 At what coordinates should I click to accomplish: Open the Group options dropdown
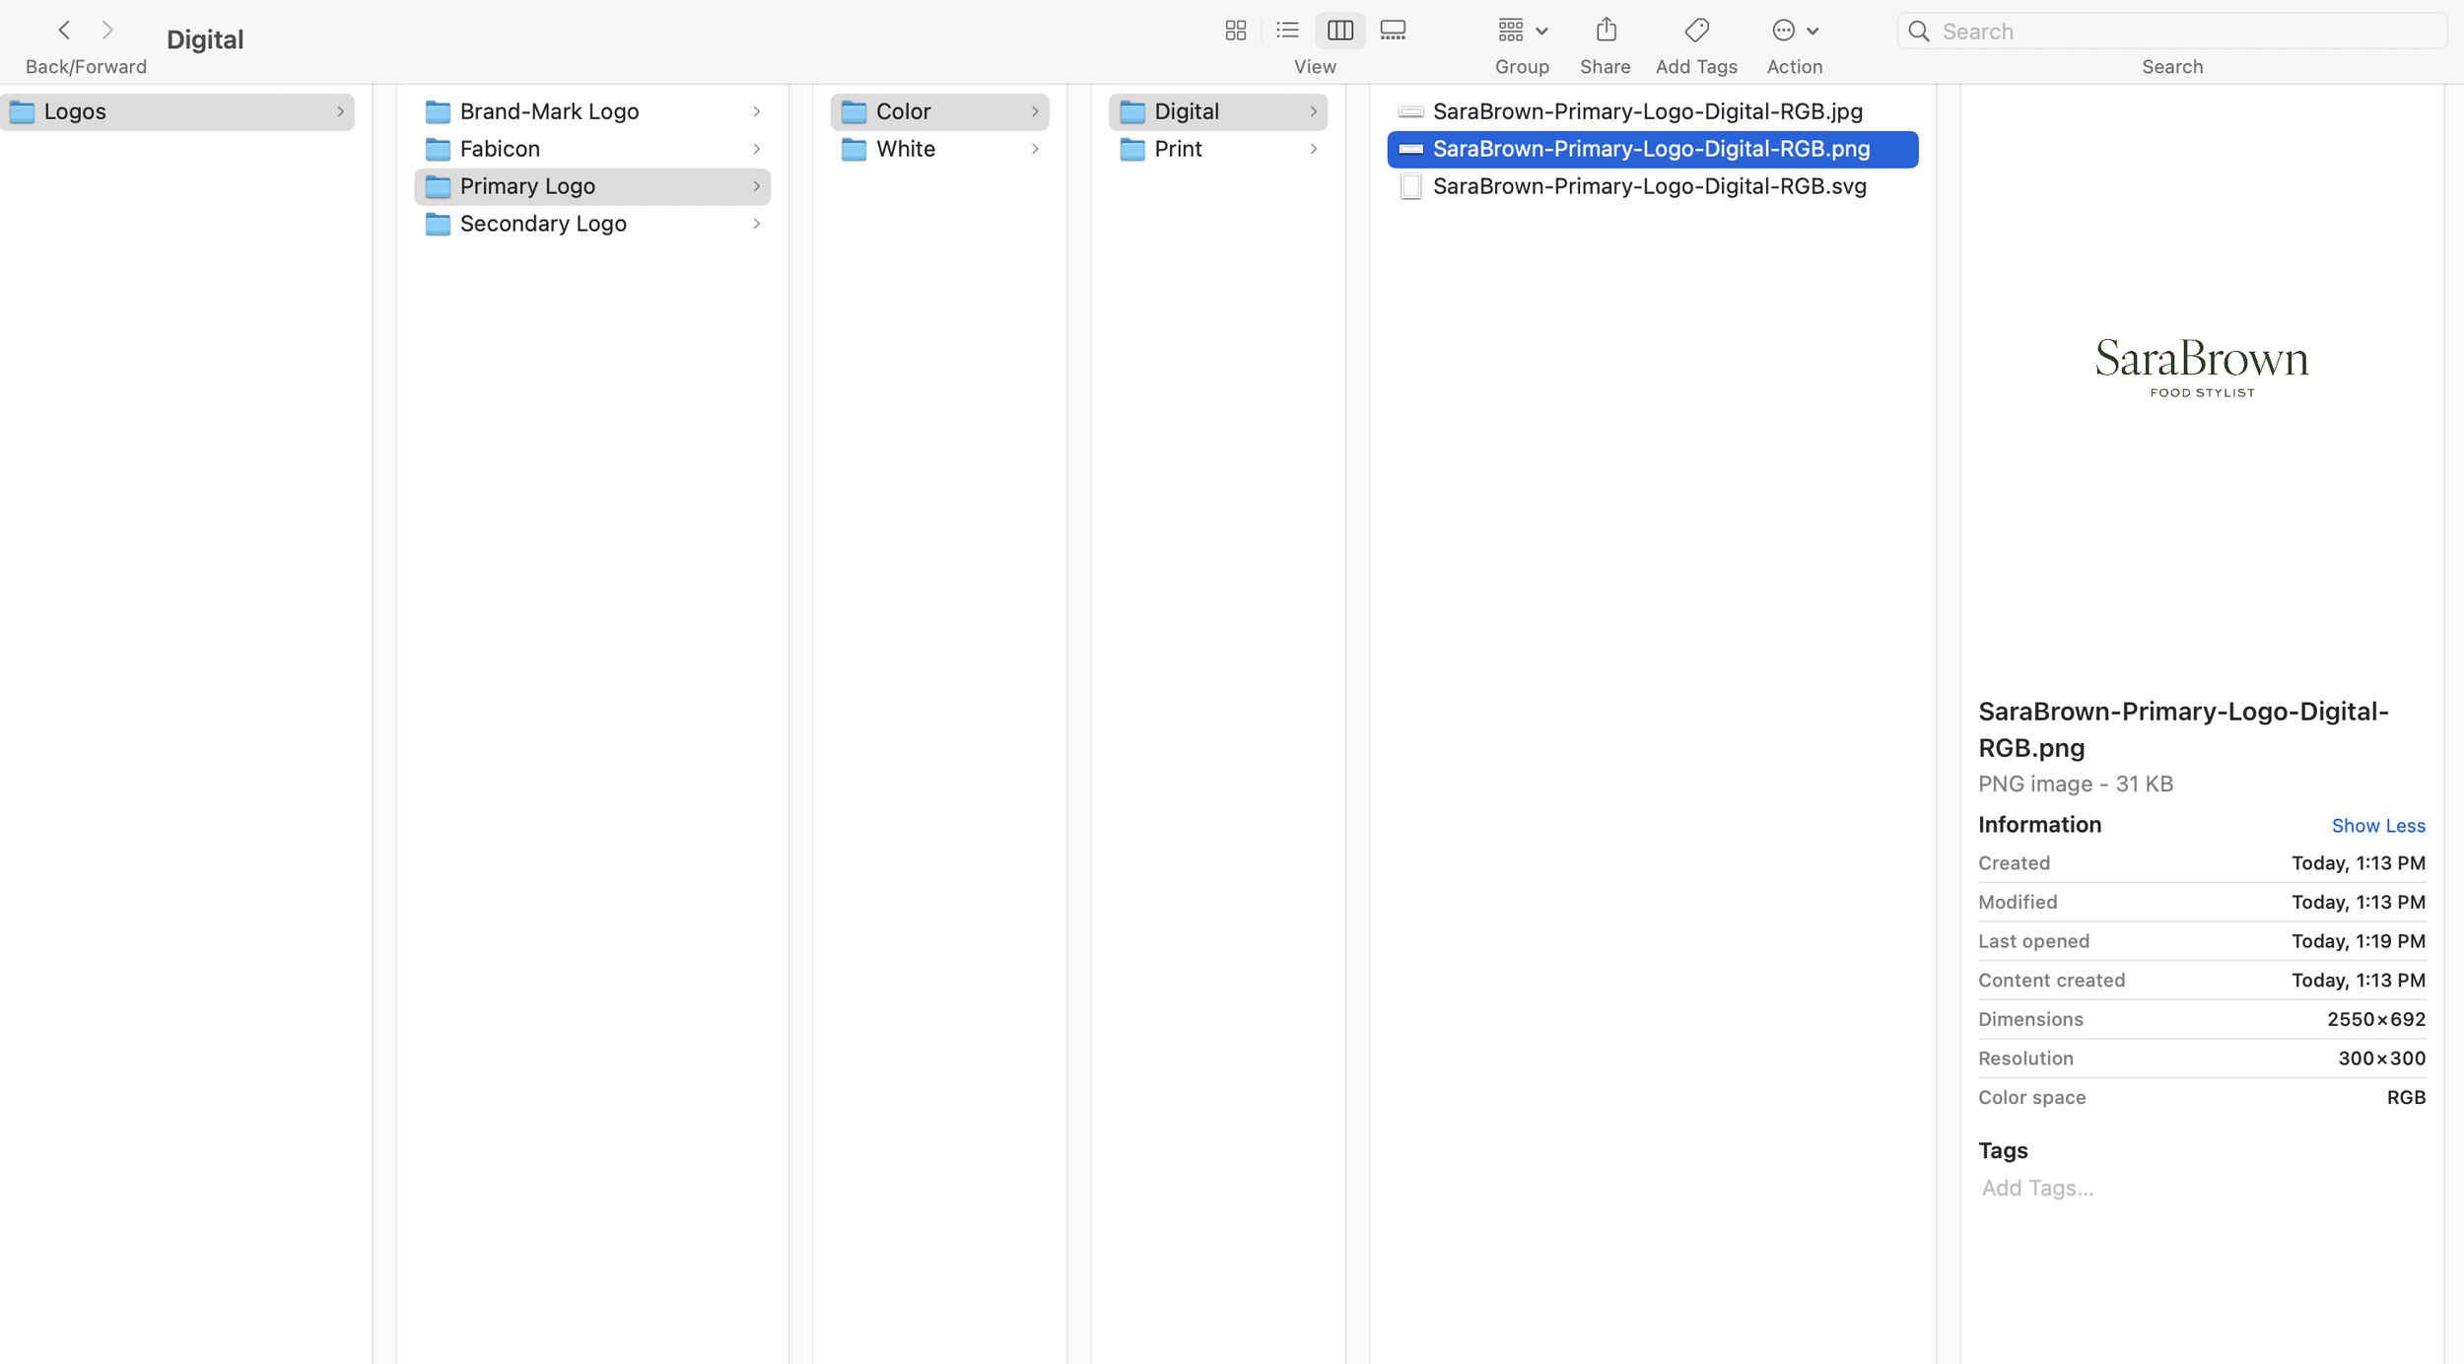tap(1522, 31)
